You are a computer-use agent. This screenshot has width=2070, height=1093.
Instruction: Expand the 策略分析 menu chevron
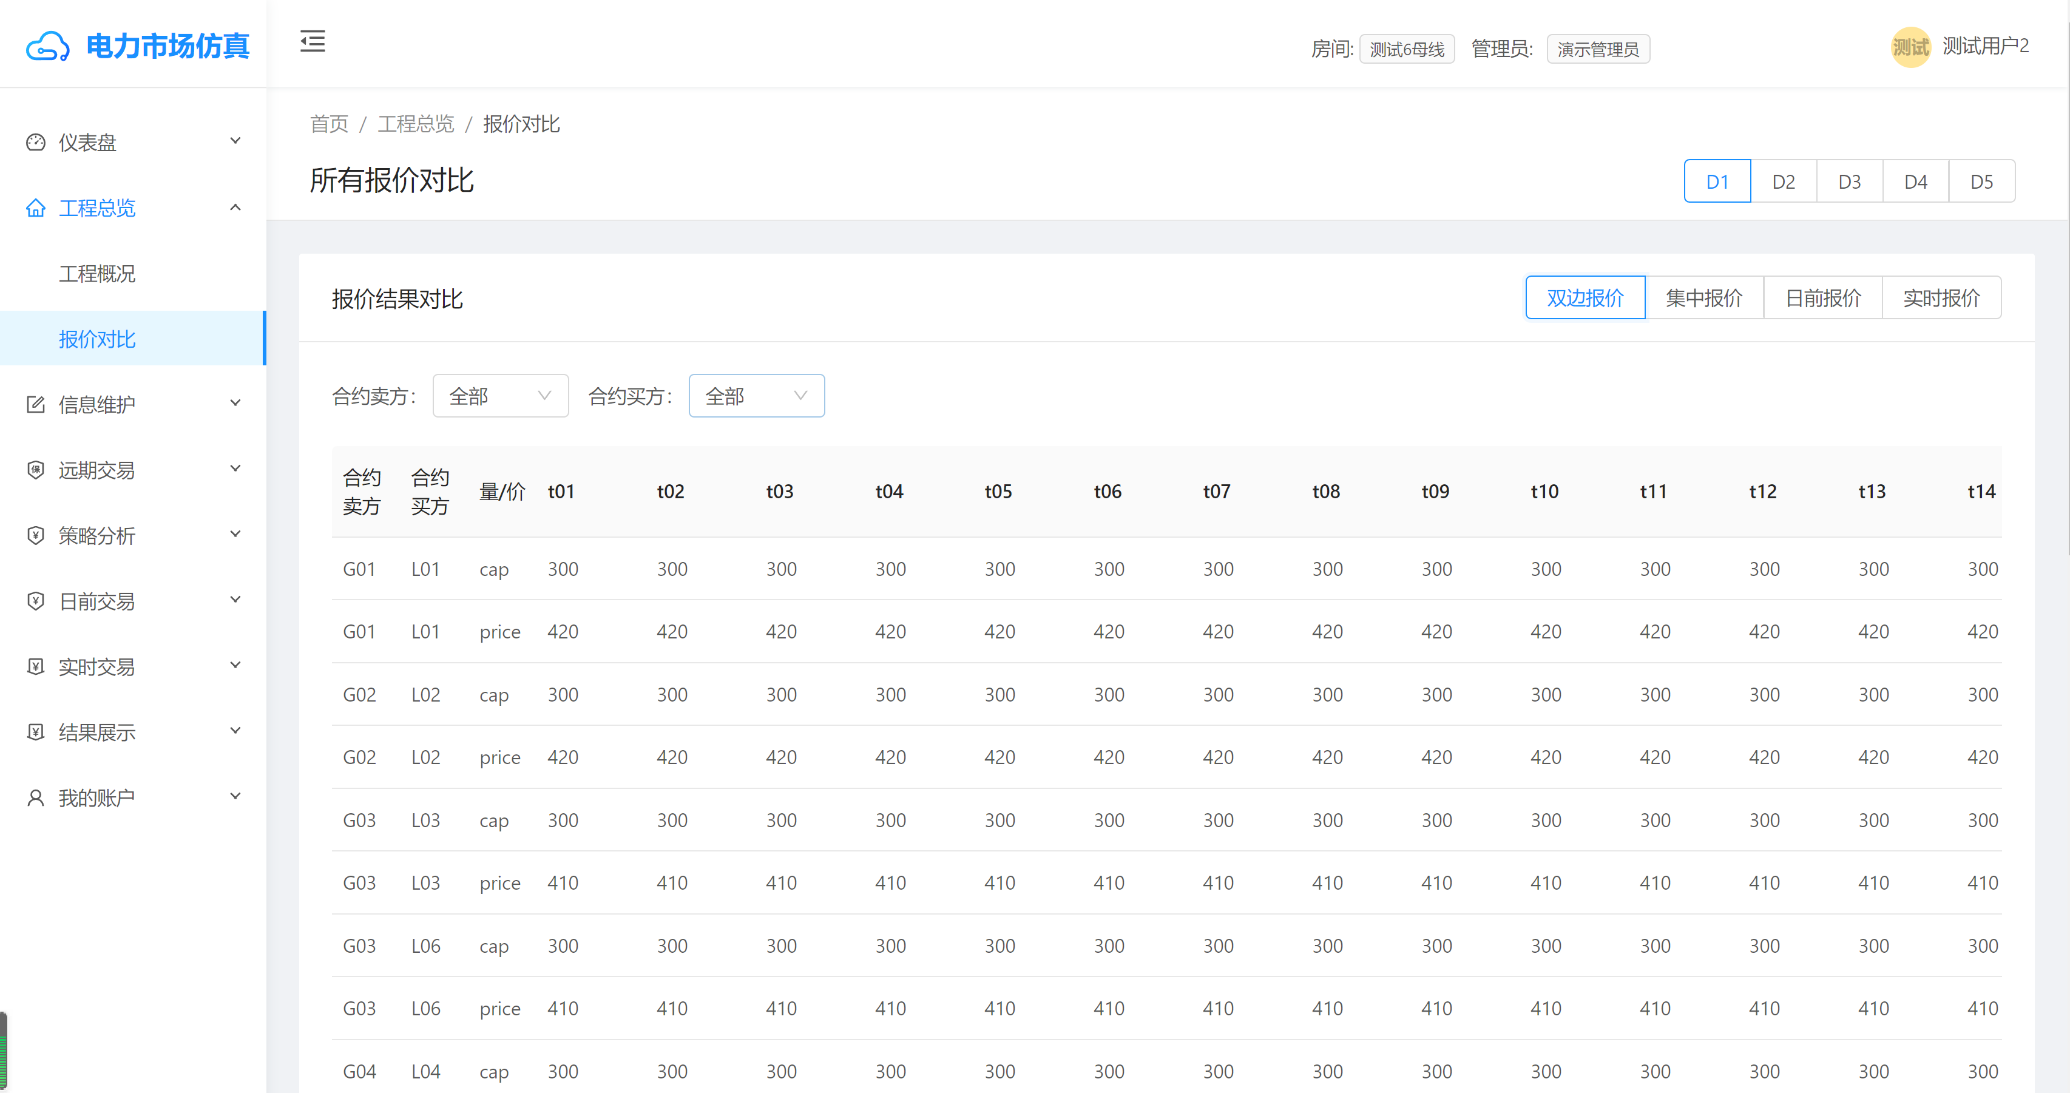pos(235,535)
